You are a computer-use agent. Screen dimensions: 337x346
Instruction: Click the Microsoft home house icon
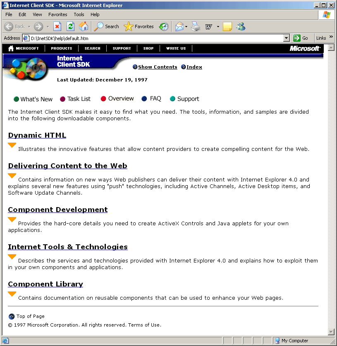pos(11,48)
